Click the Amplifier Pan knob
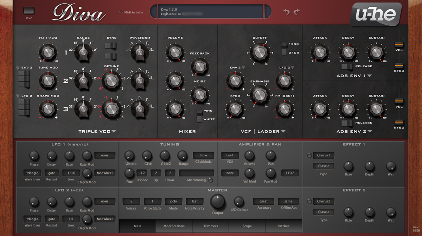 [x=270, y=156]
